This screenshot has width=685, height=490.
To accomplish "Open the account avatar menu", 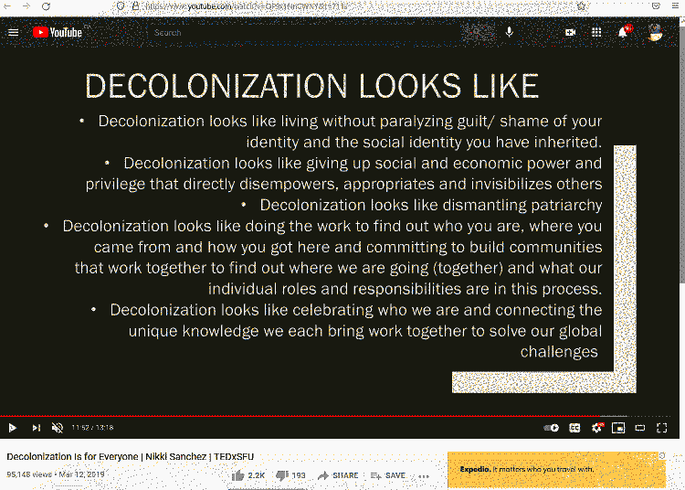I will click(x=655, y=32).
